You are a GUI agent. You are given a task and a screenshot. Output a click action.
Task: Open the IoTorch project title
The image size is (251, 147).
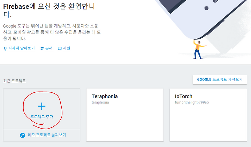pyautogui.click(x=184, y=96)
